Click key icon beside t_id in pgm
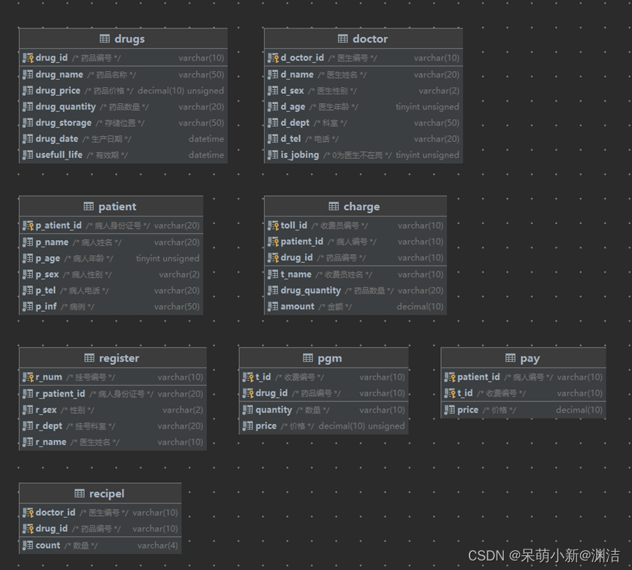 pos(248,378)
